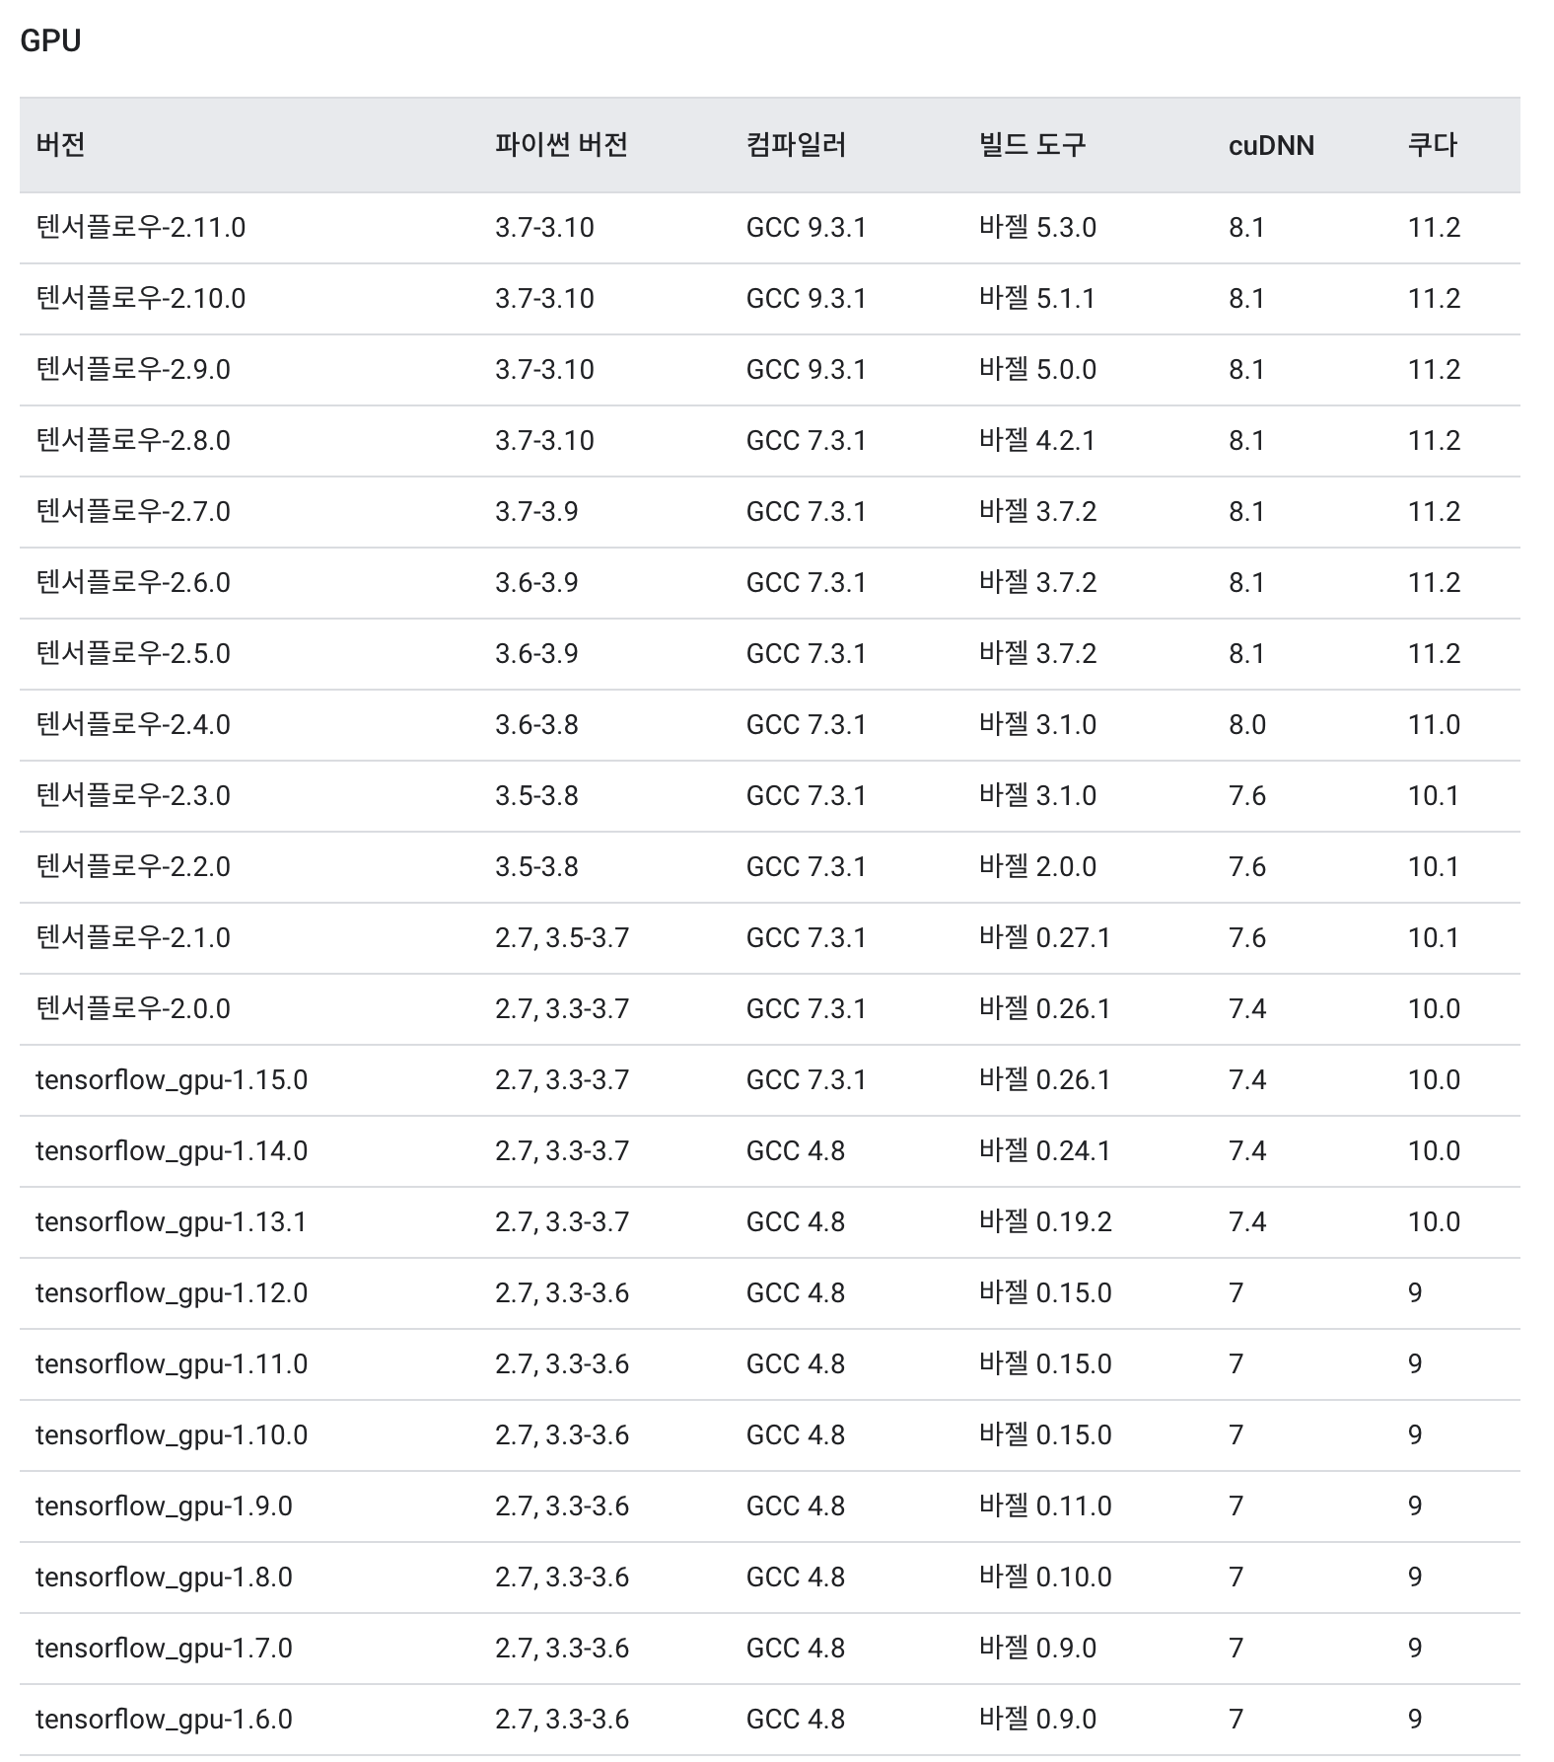Viewport: 1554px width, 1762px height.
Task: Click the tensorflow_gpu-1.7.0 cell
Action: [164, 1649]
